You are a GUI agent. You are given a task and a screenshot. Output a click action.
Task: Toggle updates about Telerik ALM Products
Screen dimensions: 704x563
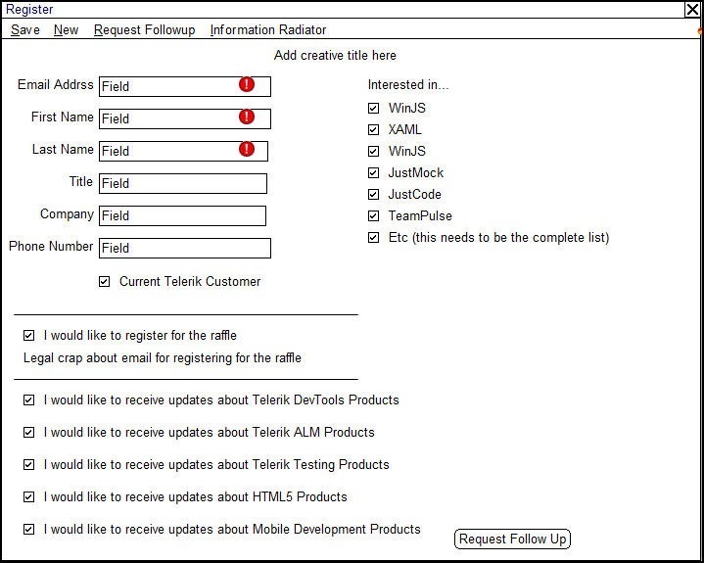[x=28, y=433]
